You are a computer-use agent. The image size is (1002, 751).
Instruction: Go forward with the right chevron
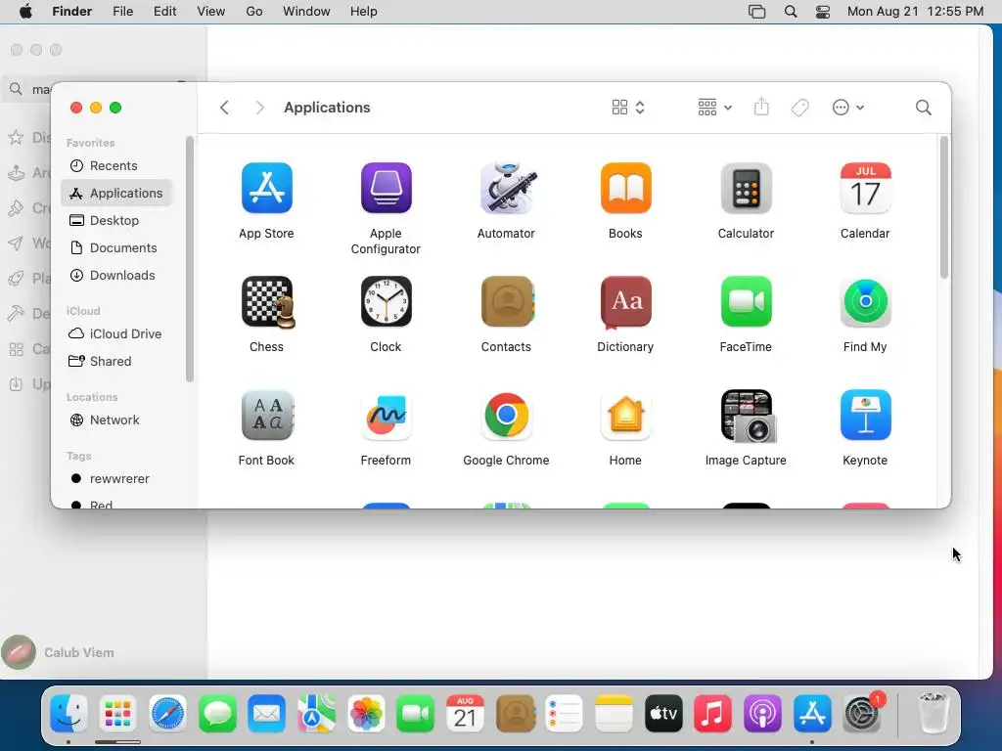pyautogui.click(x=259, y=108)
